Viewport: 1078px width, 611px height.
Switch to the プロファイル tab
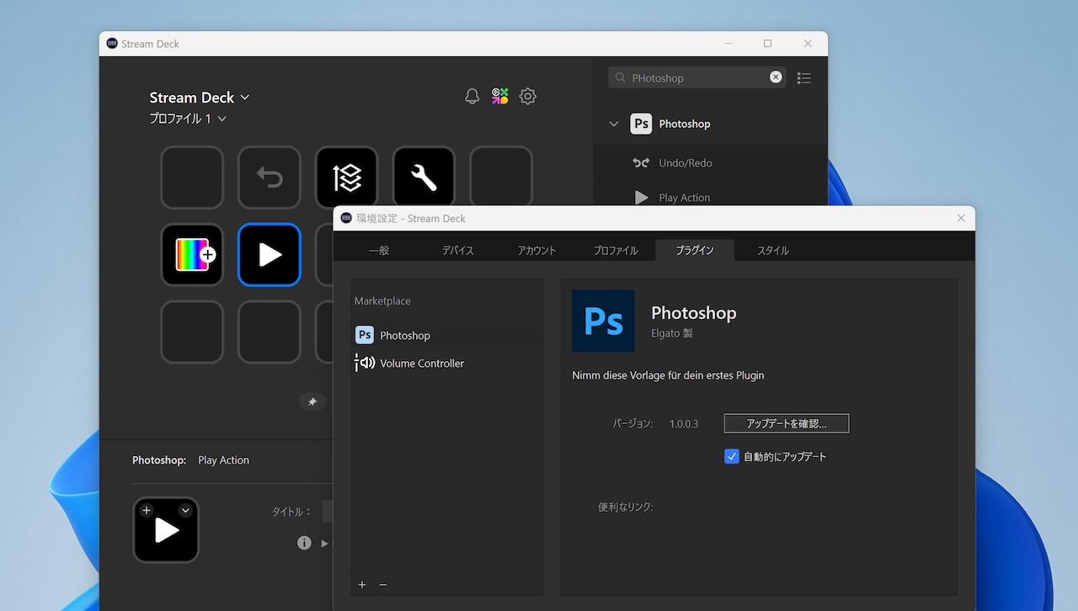pos(616,250)
